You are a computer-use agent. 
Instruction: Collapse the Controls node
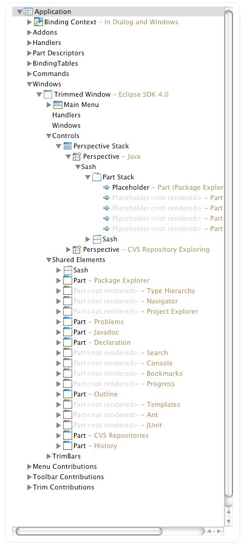click(x=49, y=136)
